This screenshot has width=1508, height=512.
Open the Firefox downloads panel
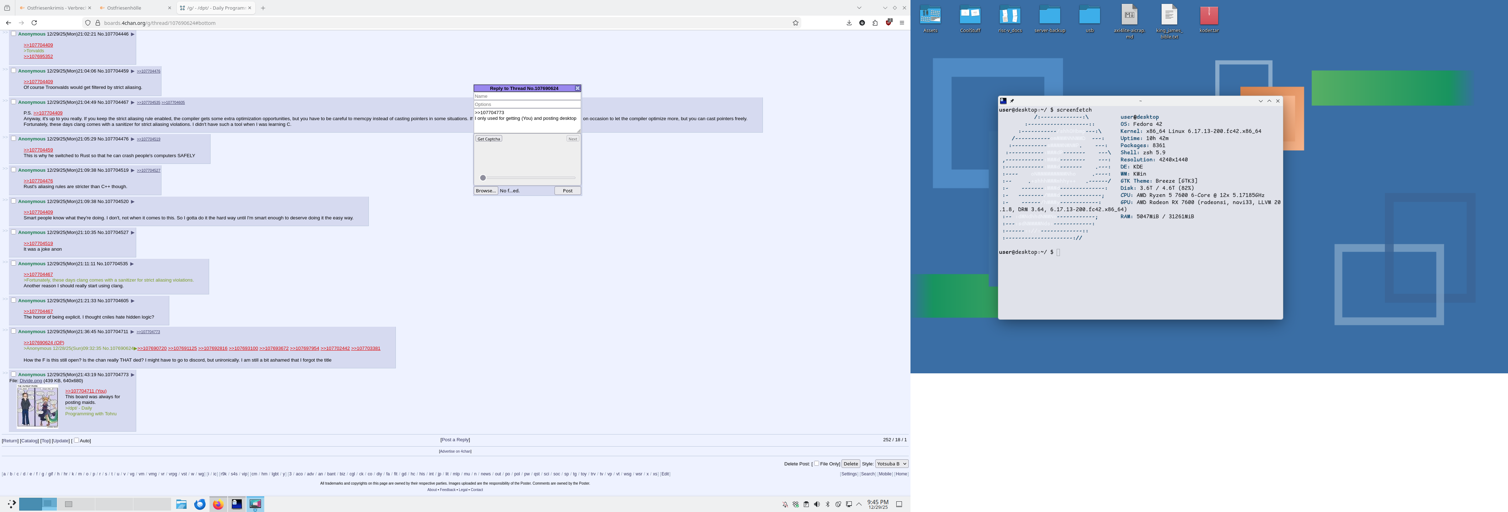(x=849, y=23)
